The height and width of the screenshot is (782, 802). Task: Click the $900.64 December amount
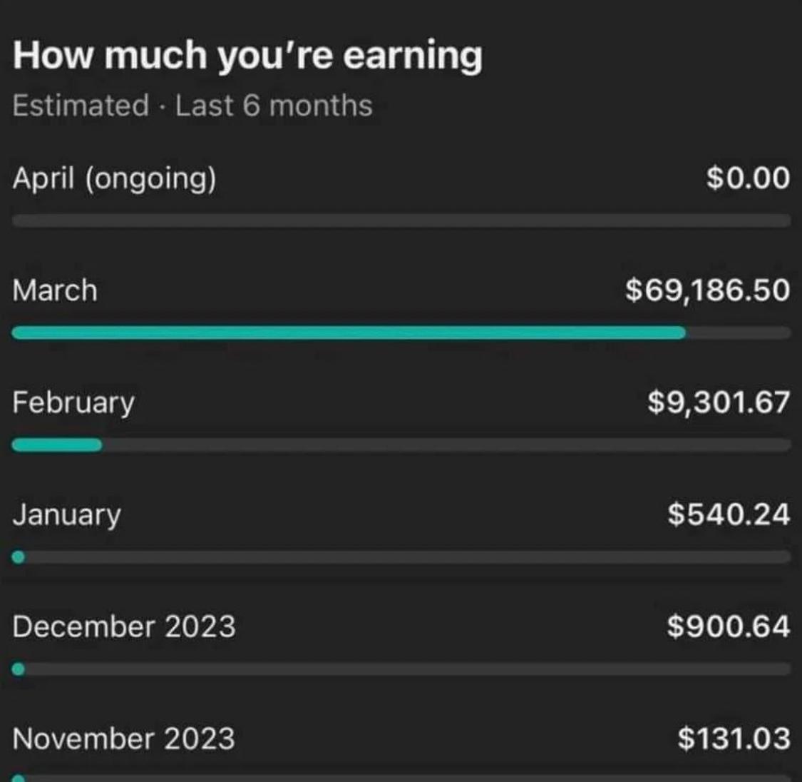coord(729,626)
